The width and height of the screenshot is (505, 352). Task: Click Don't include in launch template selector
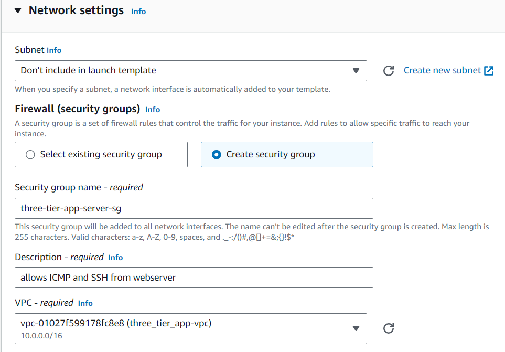191,71
